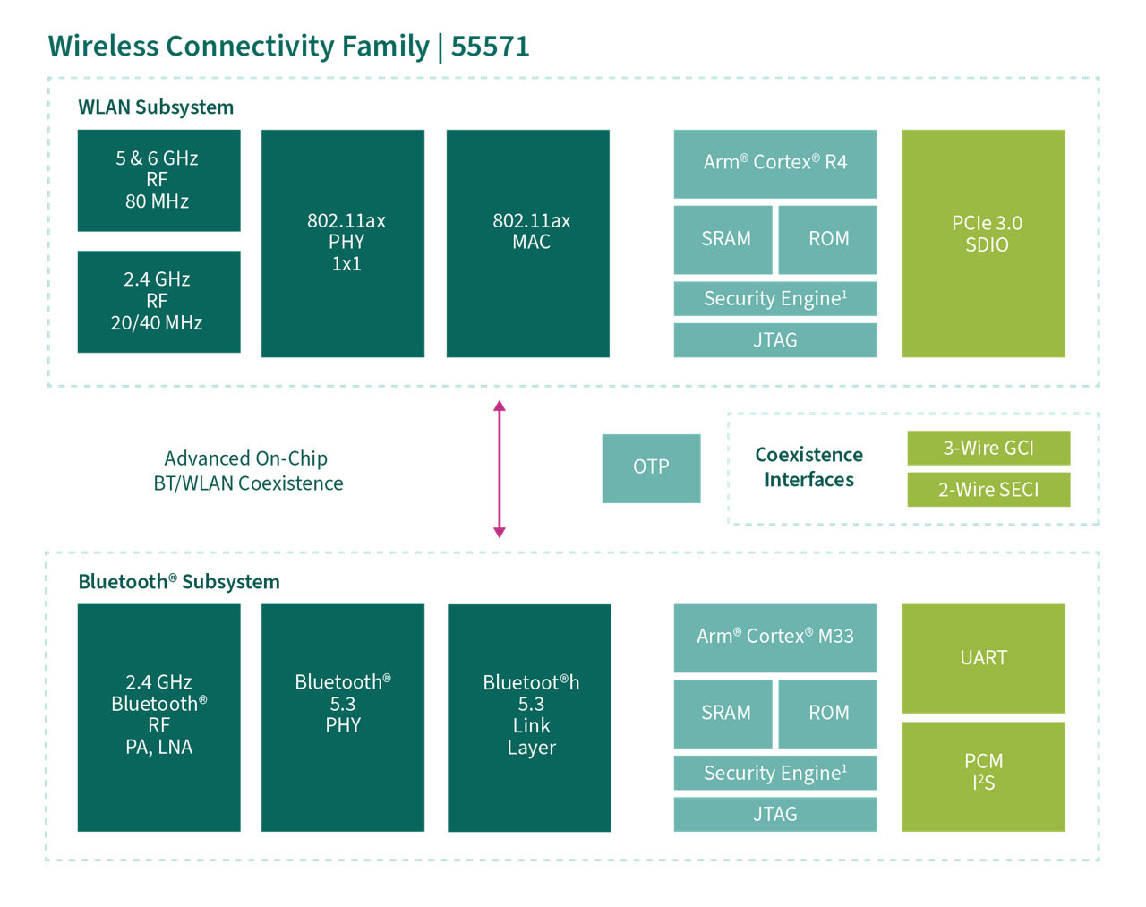Screen dimensions: 1146x907
Task: Select JTAG in the Bluetooth Subsystem
Action: pos(775,815)
